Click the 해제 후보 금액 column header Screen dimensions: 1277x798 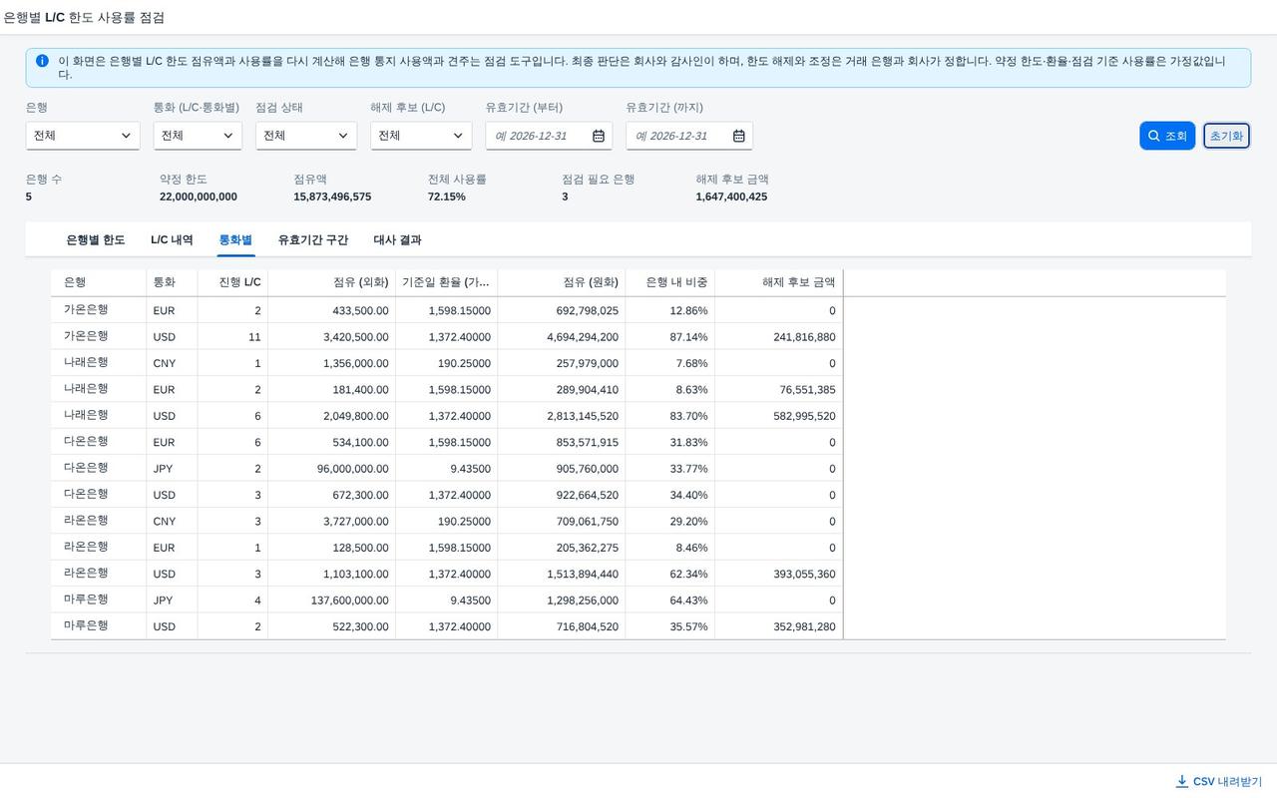(779, 283)
